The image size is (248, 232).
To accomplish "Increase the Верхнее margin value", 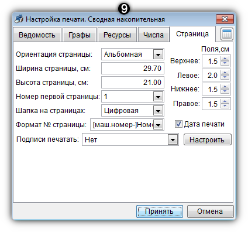I will point(225,59).
